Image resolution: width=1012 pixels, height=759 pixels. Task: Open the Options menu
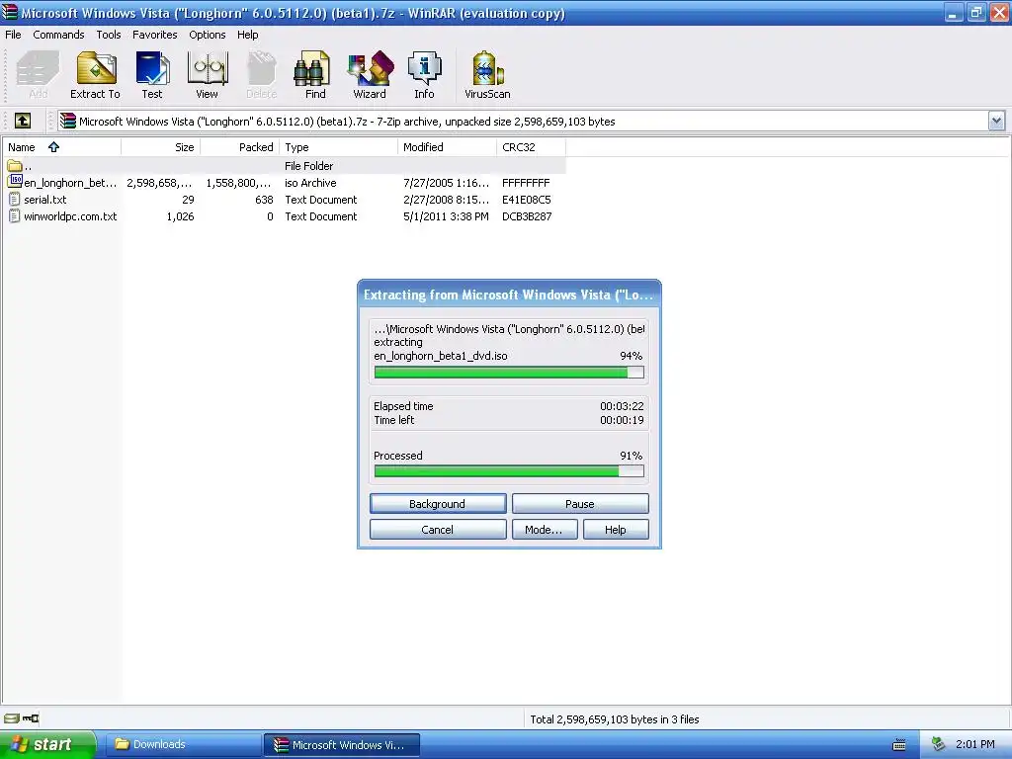coord(208,35)
